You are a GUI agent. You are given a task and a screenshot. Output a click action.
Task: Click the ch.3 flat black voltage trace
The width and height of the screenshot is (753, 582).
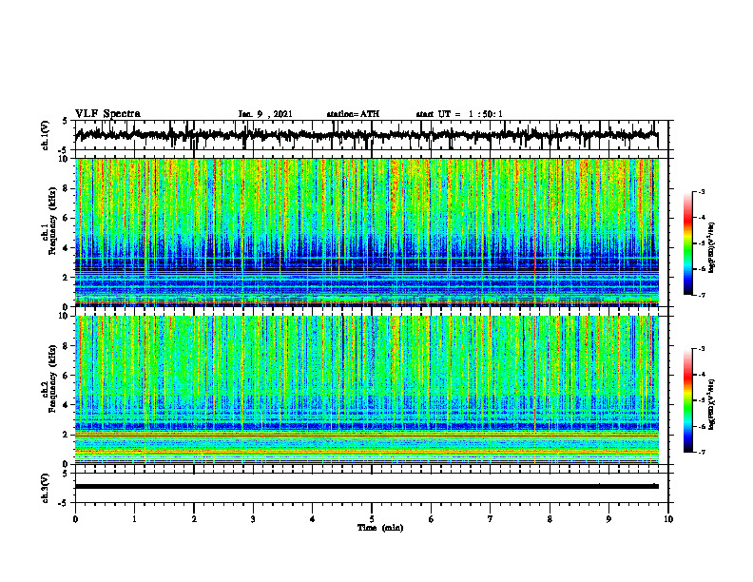point(366,487)
